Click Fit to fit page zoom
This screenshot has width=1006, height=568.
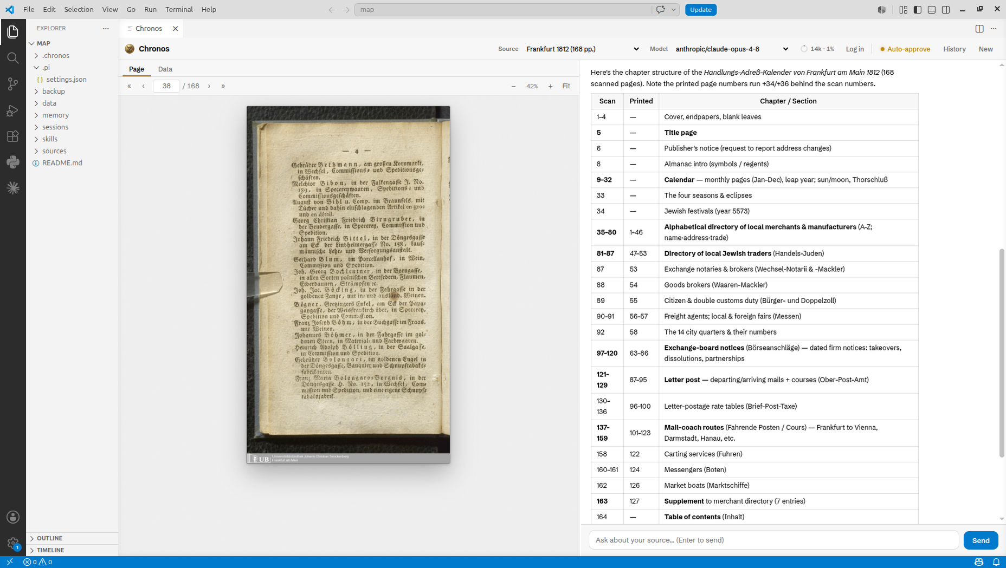point(566,86)
